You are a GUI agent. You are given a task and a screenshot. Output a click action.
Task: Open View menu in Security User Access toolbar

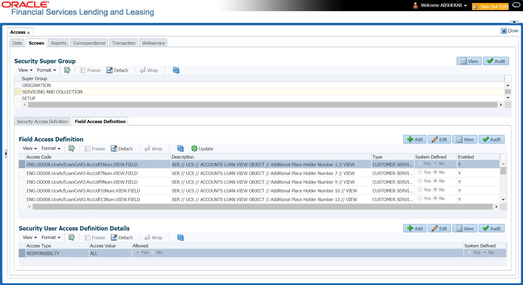30,238
